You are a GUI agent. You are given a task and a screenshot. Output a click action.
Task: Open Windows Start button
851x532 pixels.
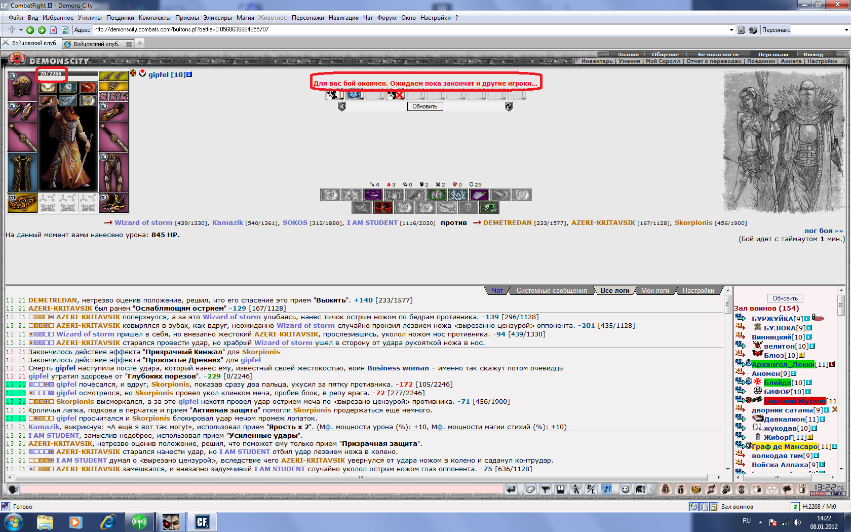(13, 522)
